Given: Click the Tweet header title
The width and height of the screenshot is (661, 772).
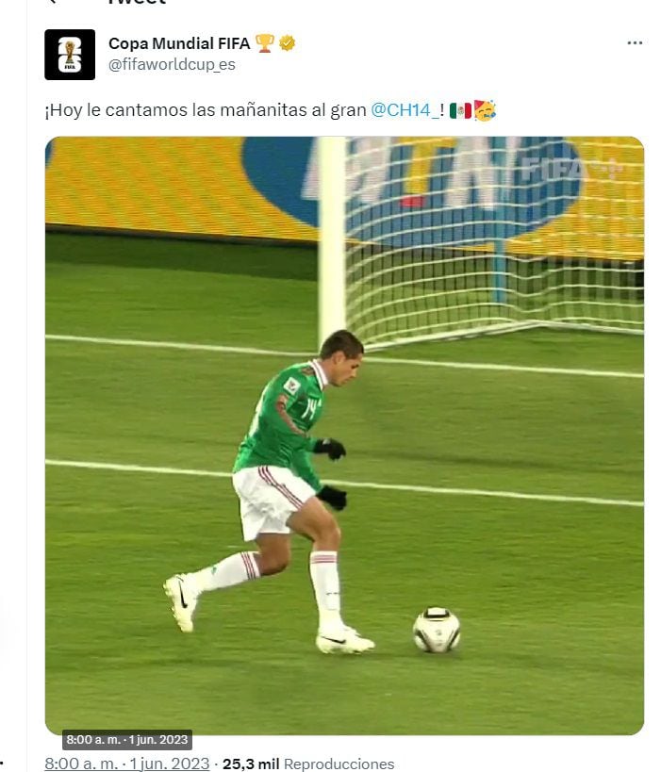Looking at the screenshot, I should tap(137, 2).
